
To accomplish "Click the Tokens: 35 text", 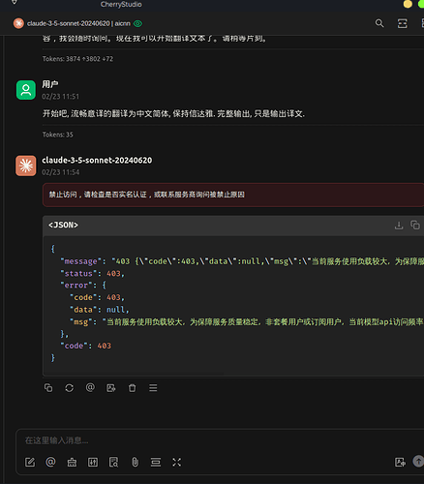I will [58, 135].
